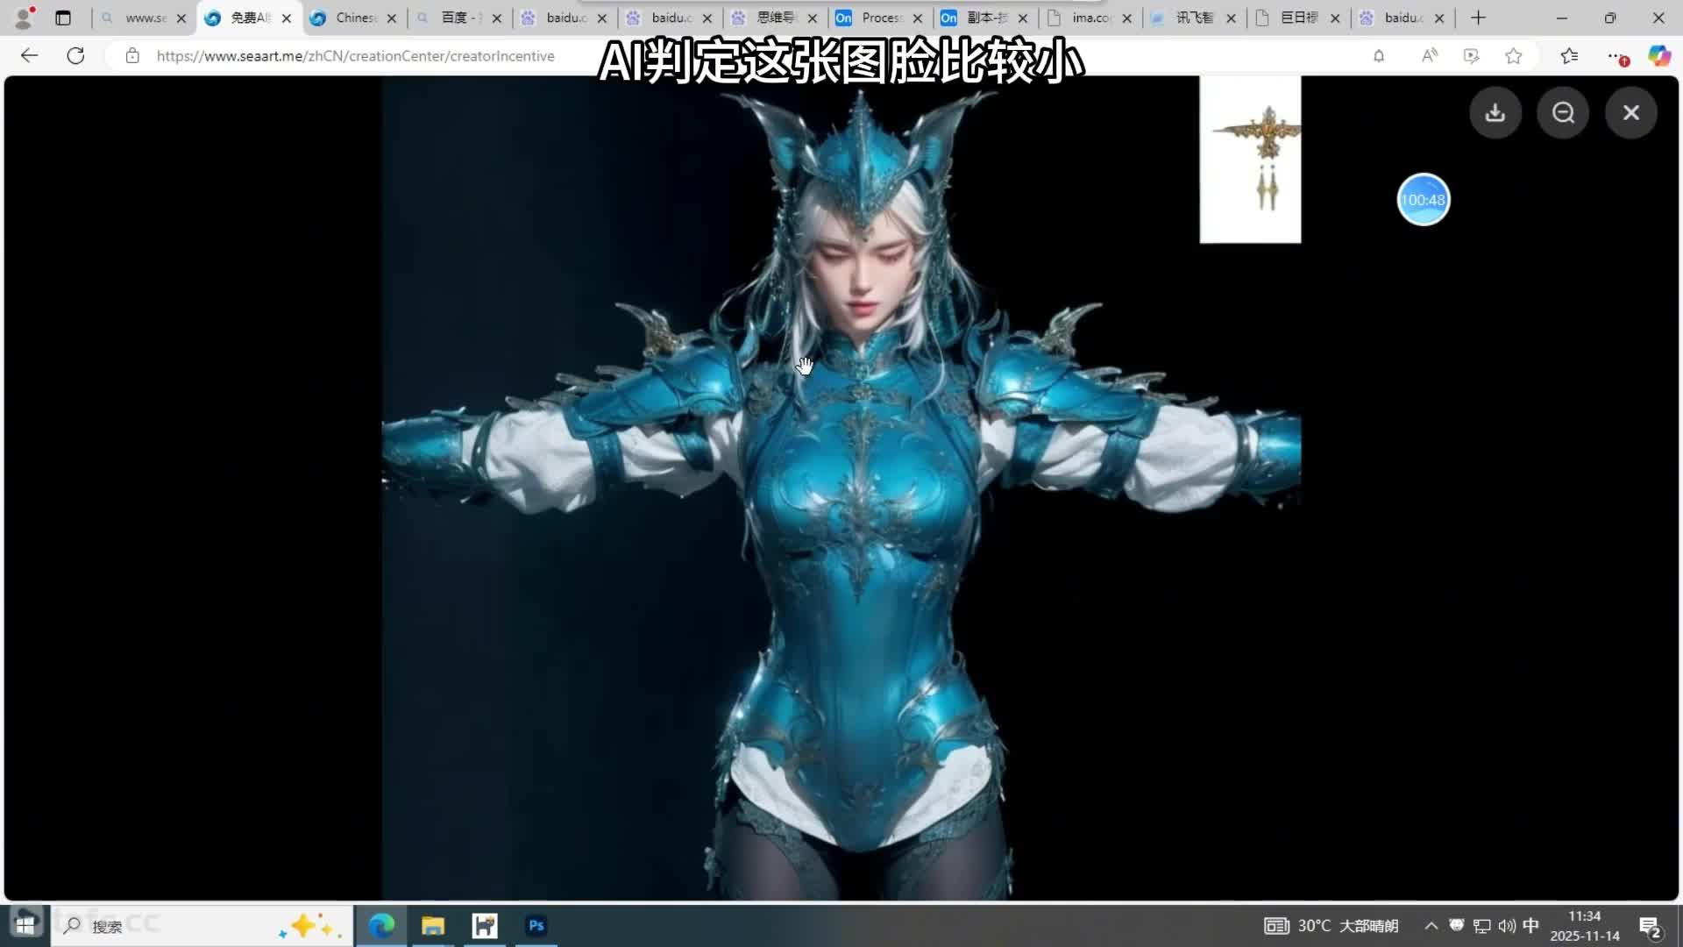Expand the hidden system tray icons chevron
This screenshot has width=1683, height=947.
click(x=1431, y=926)
